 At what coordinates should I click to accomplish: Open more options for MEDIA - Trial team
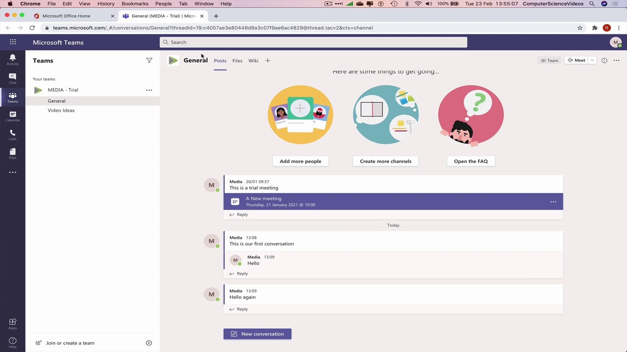[x=149, y=90]
